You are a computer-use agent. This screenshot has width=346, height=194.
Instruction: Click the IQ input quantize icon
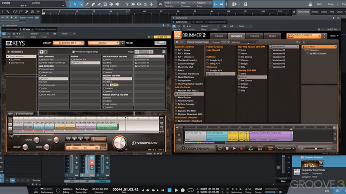coord(160,4)
